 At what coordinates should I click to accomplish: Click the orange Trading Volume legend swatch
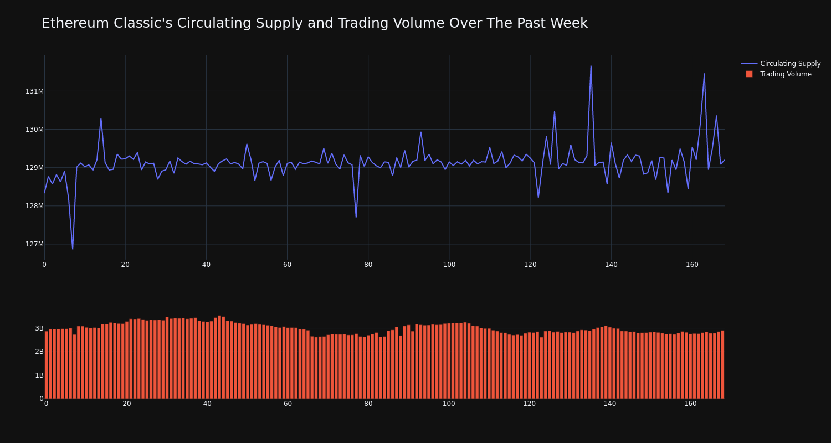click(x=749, y=74)
